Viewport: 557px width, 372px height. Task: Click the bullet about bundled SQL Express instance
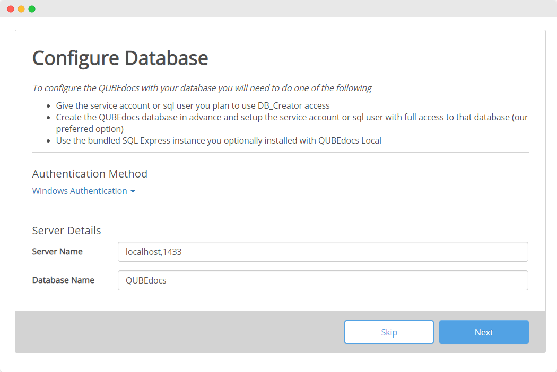[x=219, y=140]
